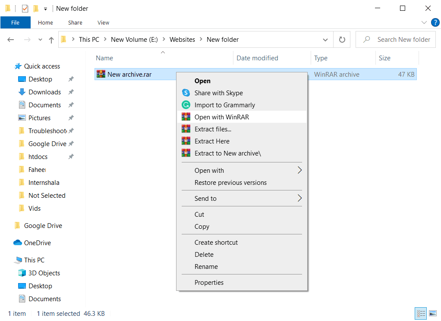441x321 pixels.
Task: Click the Quick access star icon
Action: [18, 66]
